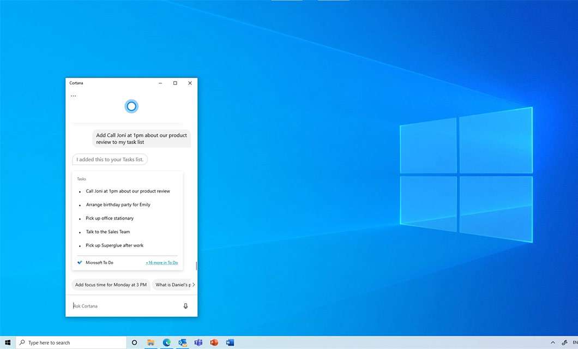Open the '+16 more in To Do' link
Screen dimensions: 578x349
(162, 263)
